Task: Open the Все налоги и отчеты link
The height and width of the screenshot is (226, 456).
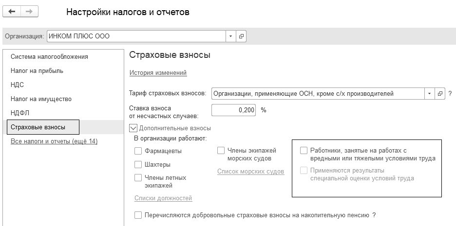Action: [54, 141]
